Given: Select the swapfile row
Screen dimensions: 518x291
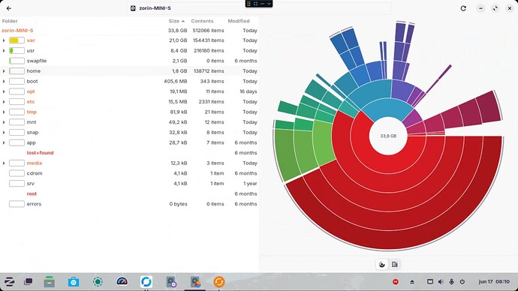Looking at the screenshot, I should click(x=129, y=61).
